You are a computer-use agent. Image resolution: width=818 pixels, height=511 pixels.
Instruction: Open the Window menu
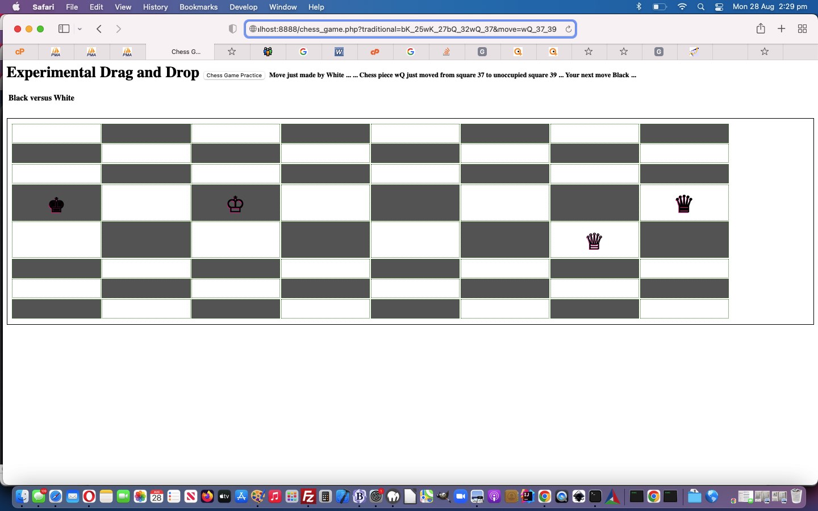click(x=283, y=7)
